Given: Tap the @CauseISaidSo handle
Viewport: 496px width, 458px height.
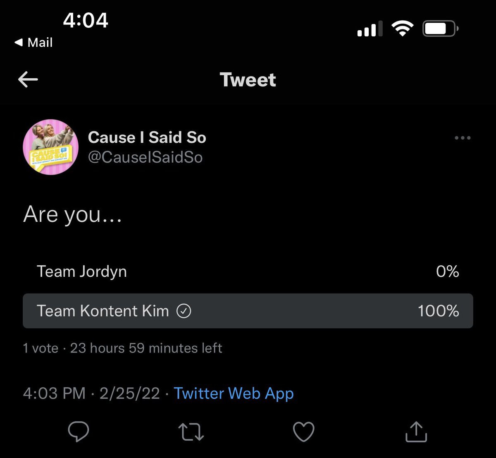Looking at the screenshot, I should pyautogui.click(x=145, y=157).
